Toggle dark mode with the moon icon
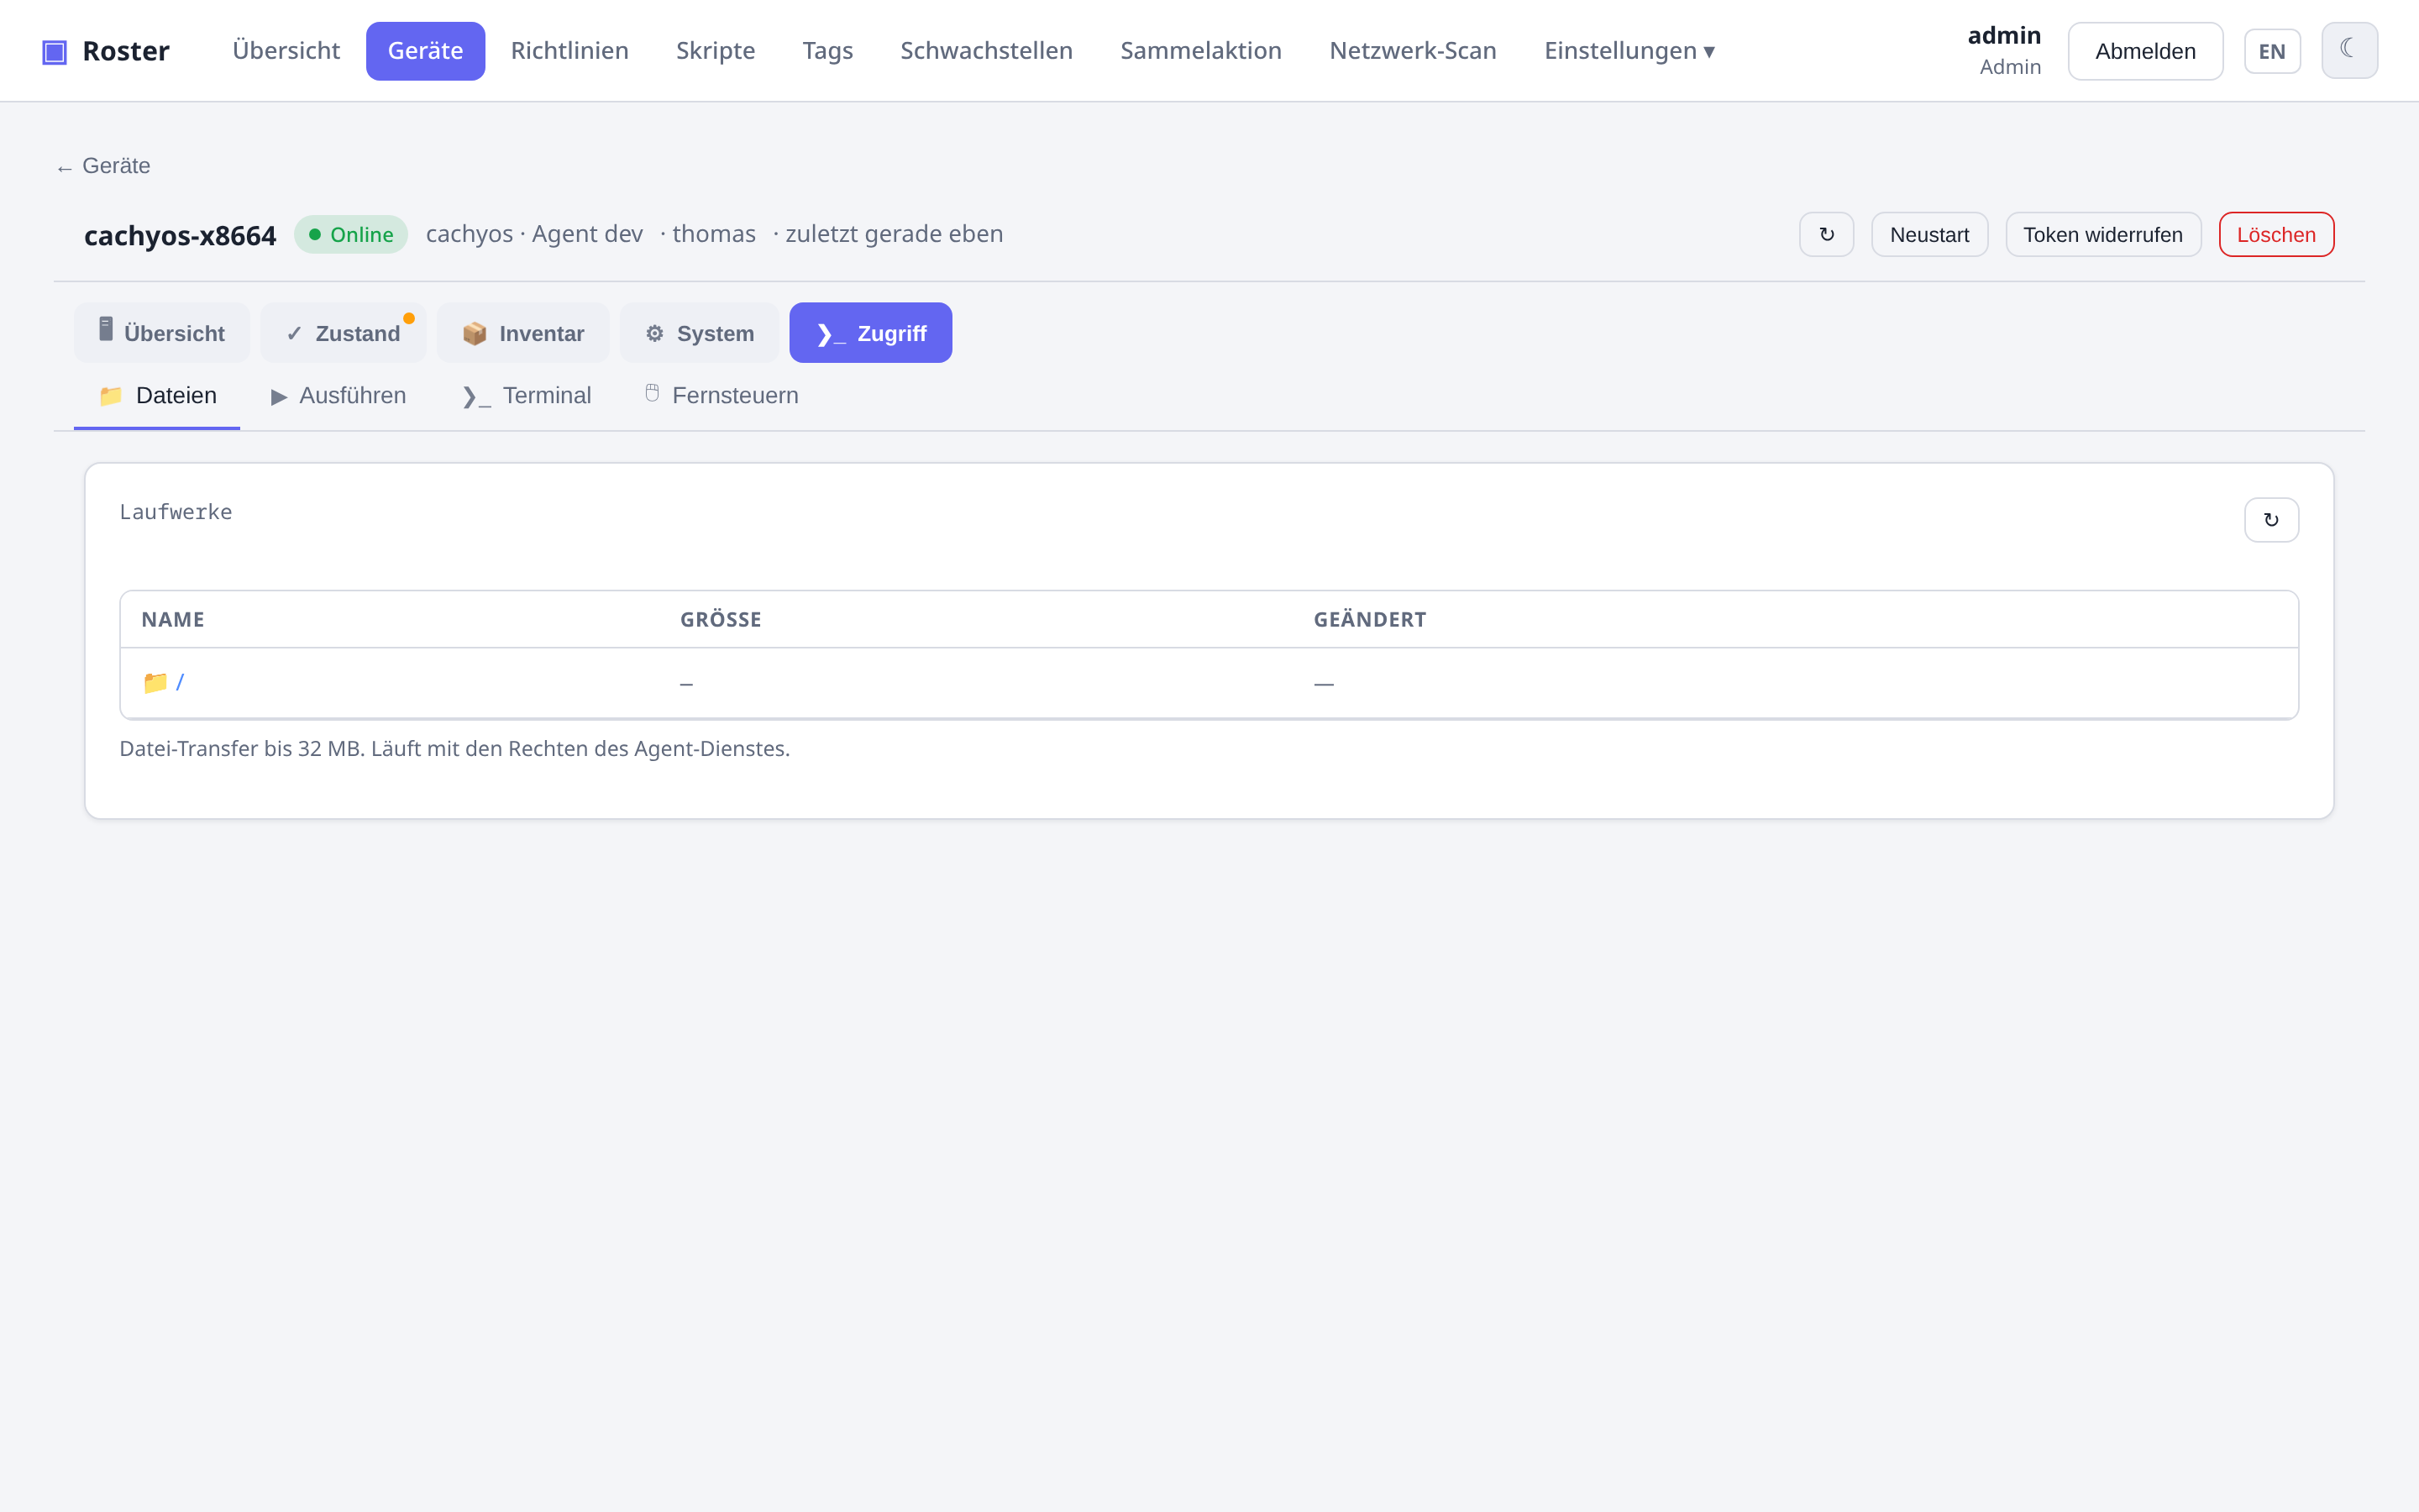 [2349, 50]
